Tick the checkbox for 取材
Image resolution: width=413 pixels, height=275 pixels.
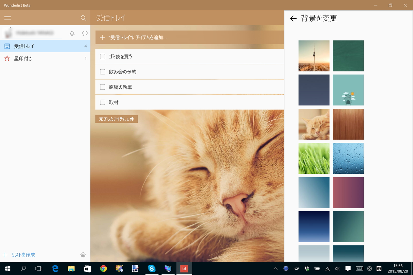(x=103, y=102)
